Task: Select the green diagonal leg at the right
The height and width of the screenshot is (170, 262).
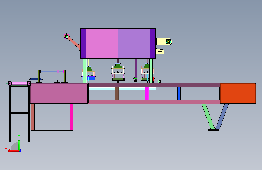Action: 208,117
